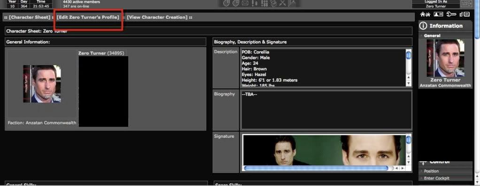Screen dimensions: 480x186
Task: Click the Logged In As Zero Turner name
Action: [435, 6]
